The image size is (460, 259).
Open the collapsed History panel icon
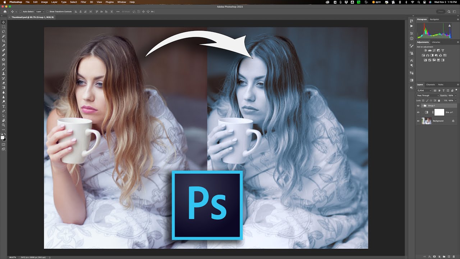pyautogui.click(x=411, y=21)
